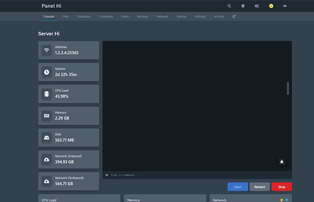Image resolution: width=314 pixels, height=202 pixels.
Task: Click the Restart button
Action: pyautogui.click(x=260, y=187)
